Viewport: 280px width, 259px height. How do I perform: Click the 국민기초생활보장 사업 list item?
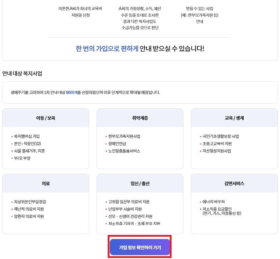click(x=220, y=136)
